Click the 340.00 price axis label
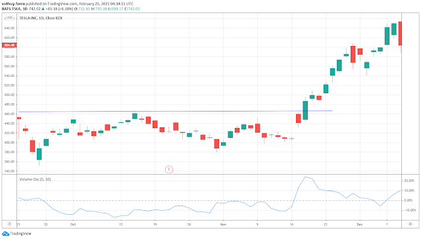Screen dimensions: 421x239 click(9, 171)
